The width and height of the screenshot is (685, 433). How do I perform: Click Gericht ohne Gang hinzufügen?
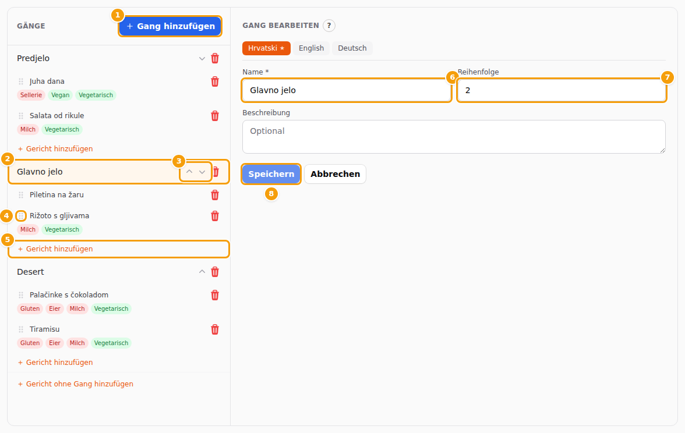(x=76, y=384)
